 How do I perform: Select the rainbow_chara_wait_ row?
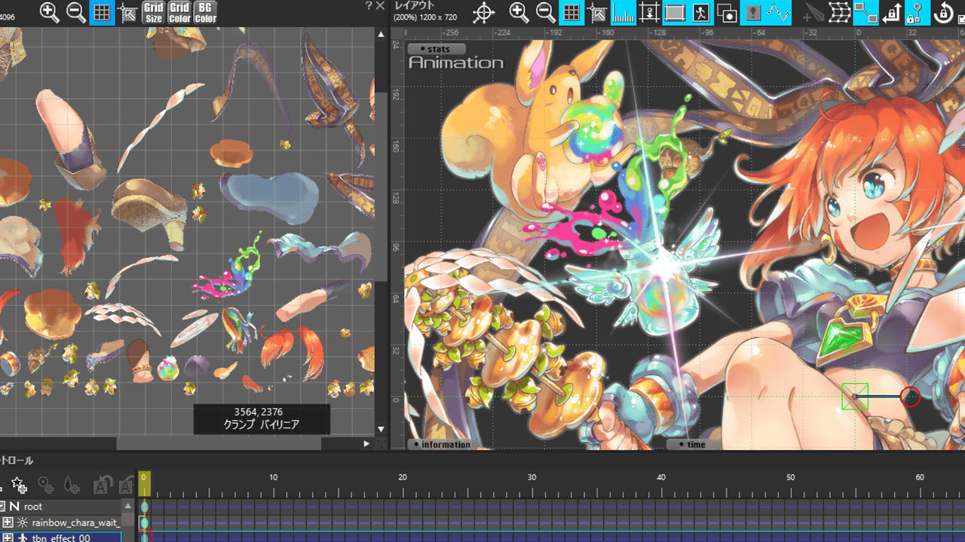[61, 522]
